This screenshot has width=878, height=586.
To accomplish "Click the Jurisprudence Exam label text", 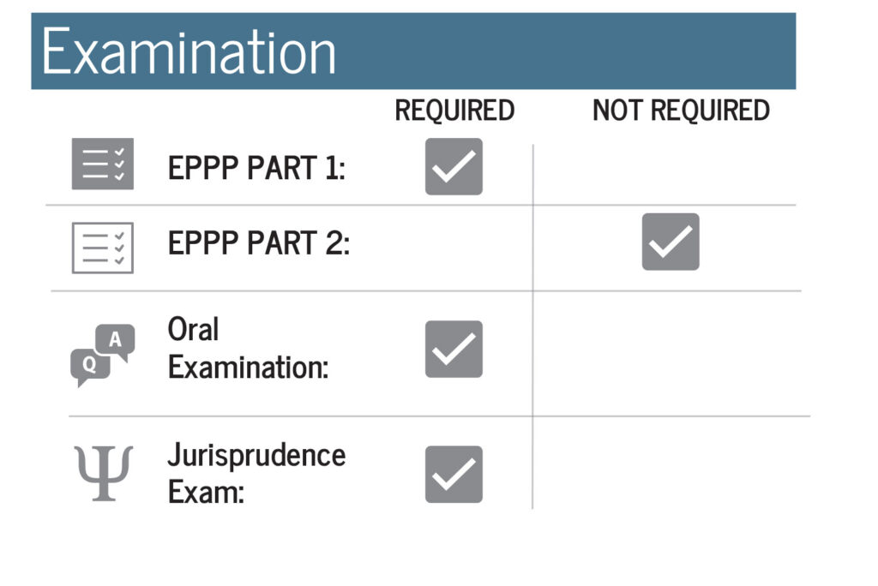I will click(256, 474).
